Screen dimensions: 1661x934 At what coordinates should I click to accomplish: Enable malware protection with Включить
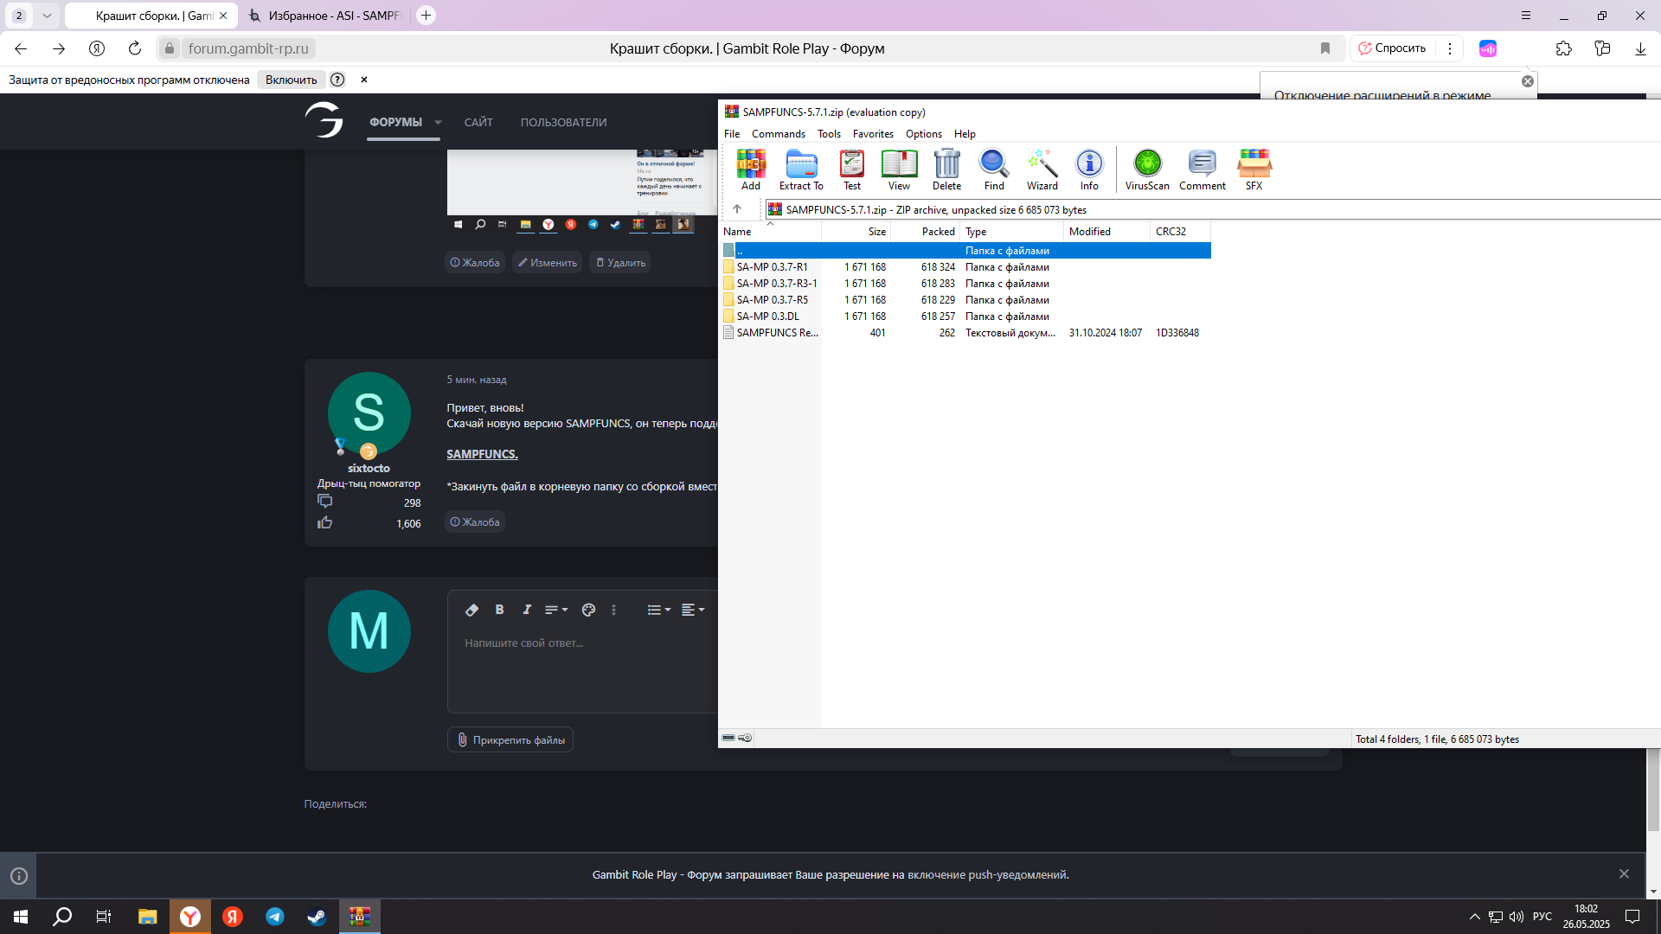point(291,80)
